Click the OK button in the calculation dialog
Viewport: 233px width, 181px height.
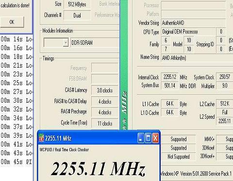[x=12, y=22]
